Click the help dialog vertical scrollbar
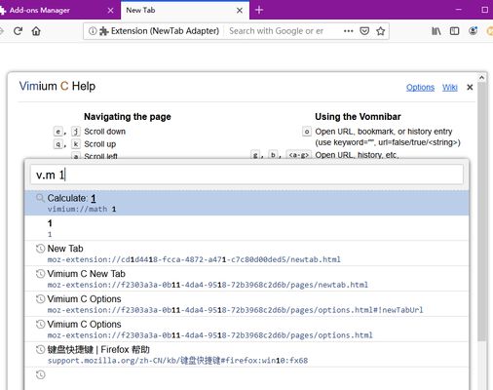 [x=482, y=212]
